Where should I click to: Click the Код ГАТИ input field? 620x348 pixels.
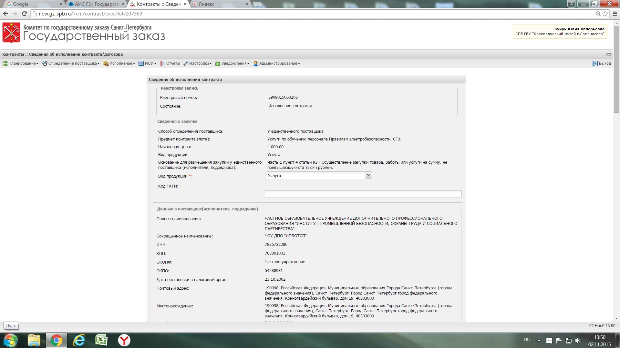click(363, 194)
